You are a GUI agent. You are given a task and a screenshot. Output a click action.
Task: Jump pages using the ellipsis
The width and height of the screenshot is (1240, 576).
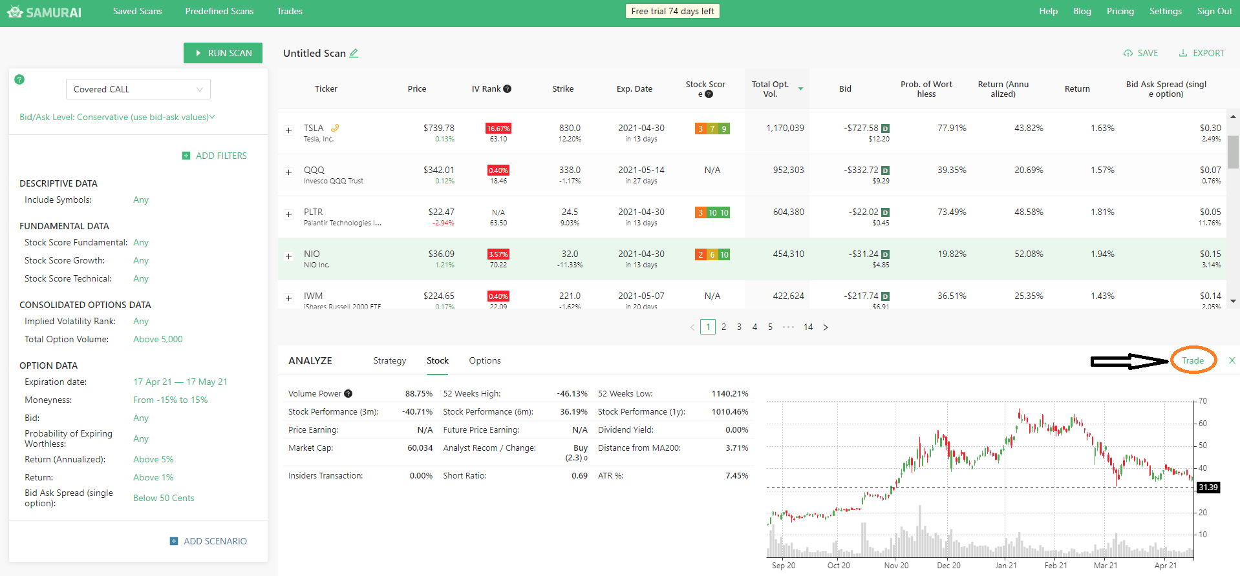click(x=788, y=327)
